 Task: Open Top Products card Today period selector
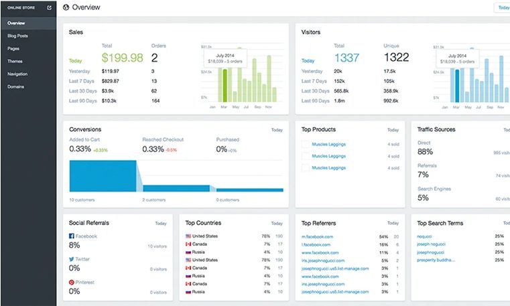(393, 130)
